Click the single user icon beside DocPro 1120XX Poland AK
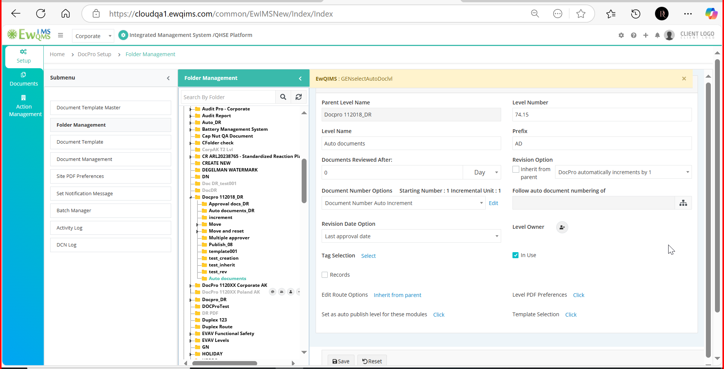This screenshot has height=369, width=724. click(291, 292)
